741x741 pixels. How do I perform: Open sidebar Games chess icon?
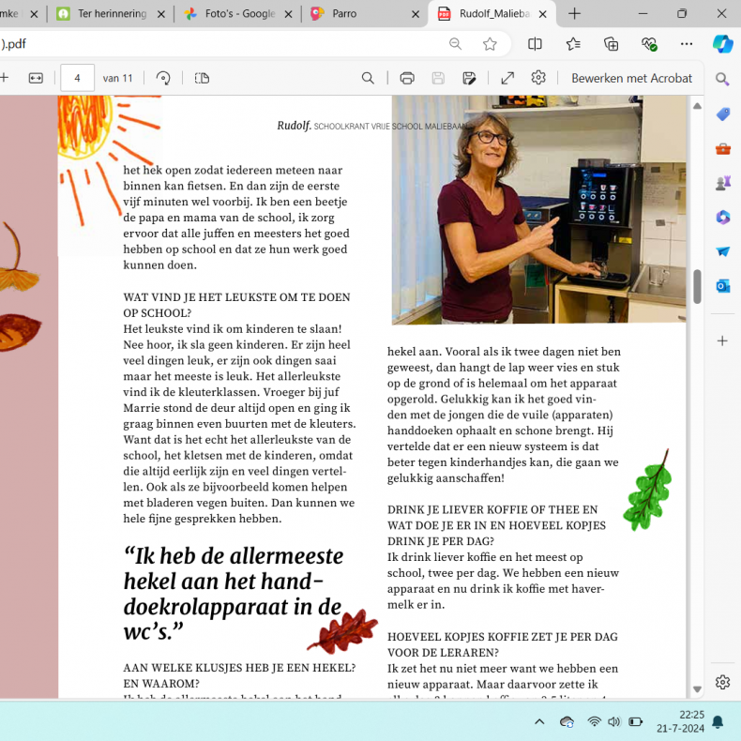[x=722, y=183]
